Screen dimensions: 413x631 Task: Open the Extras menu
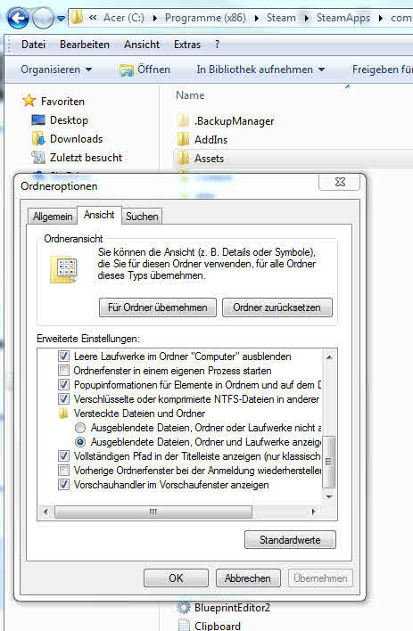[187, 45]
